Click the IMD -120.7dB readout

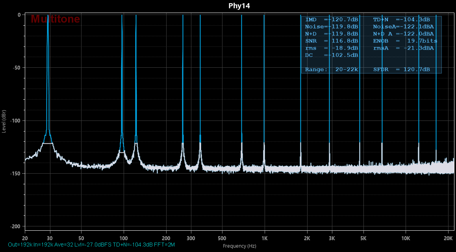pos(332,20)
